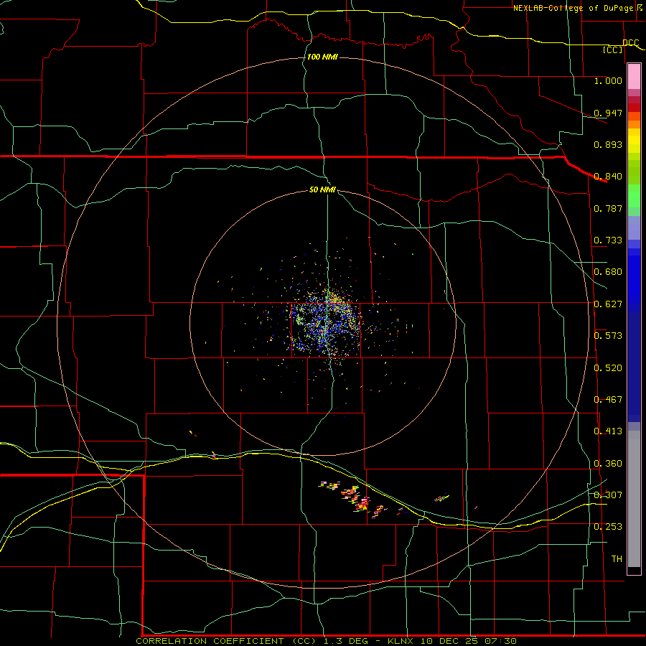Click the 0.840 legend value
646x646 pixels.
pyautogui.click(x=608, y=177)
